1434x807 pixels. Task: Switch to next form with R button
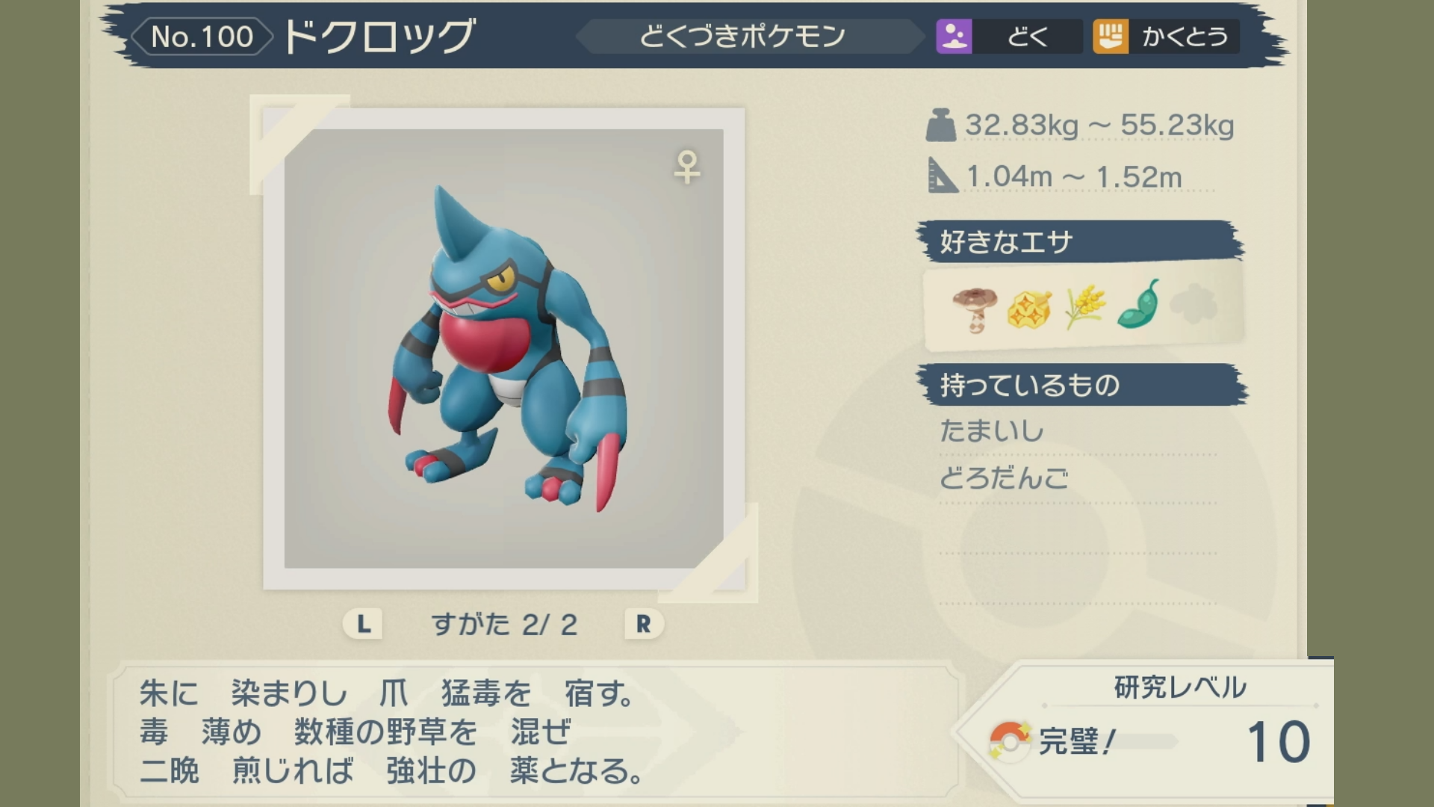tap(643, 624)
